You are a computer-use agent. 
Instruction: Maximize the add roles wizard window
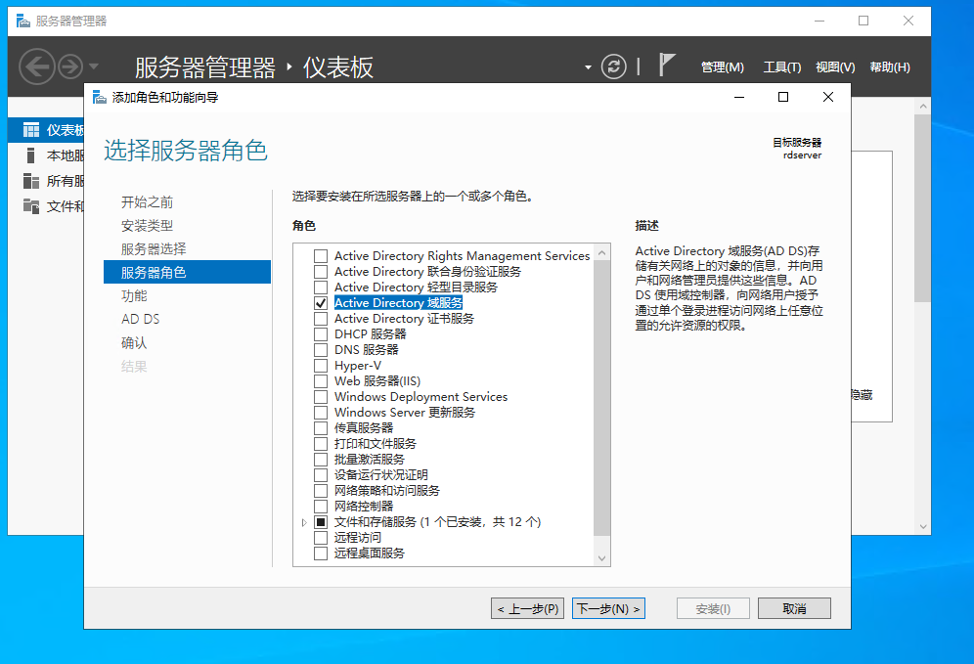pyautogui.click(x=783, y=97)
